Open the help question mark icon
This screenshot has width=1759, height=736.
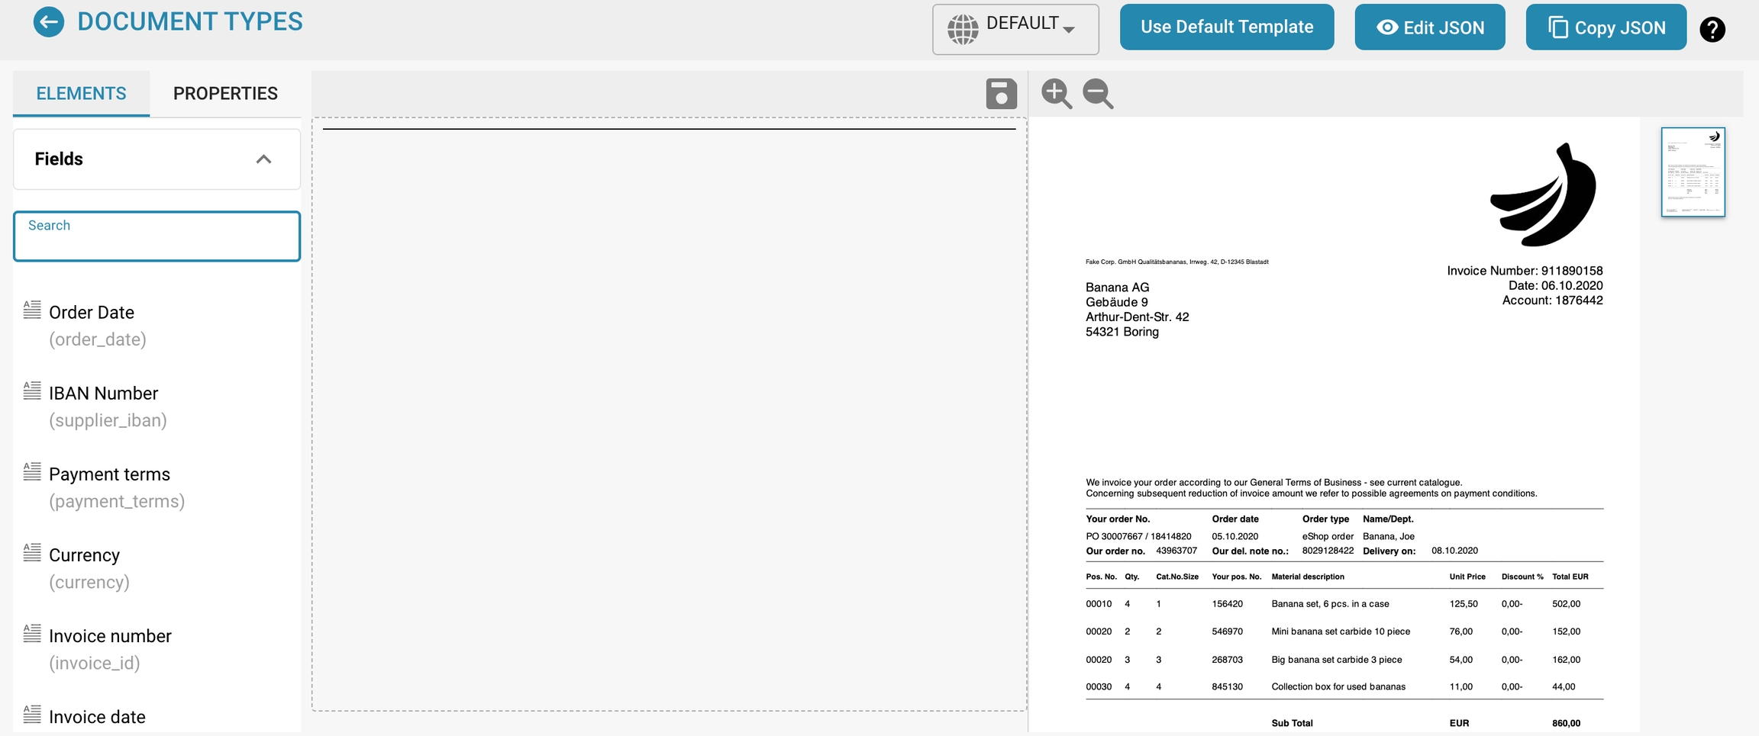tap(1712, 30)
